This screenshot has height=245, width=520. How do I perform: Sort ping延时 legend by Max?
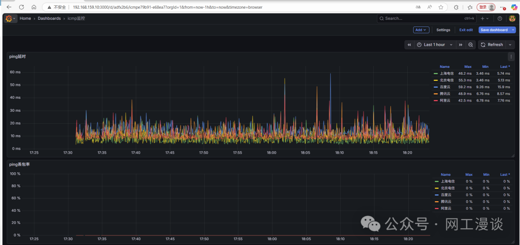point(468,66)
